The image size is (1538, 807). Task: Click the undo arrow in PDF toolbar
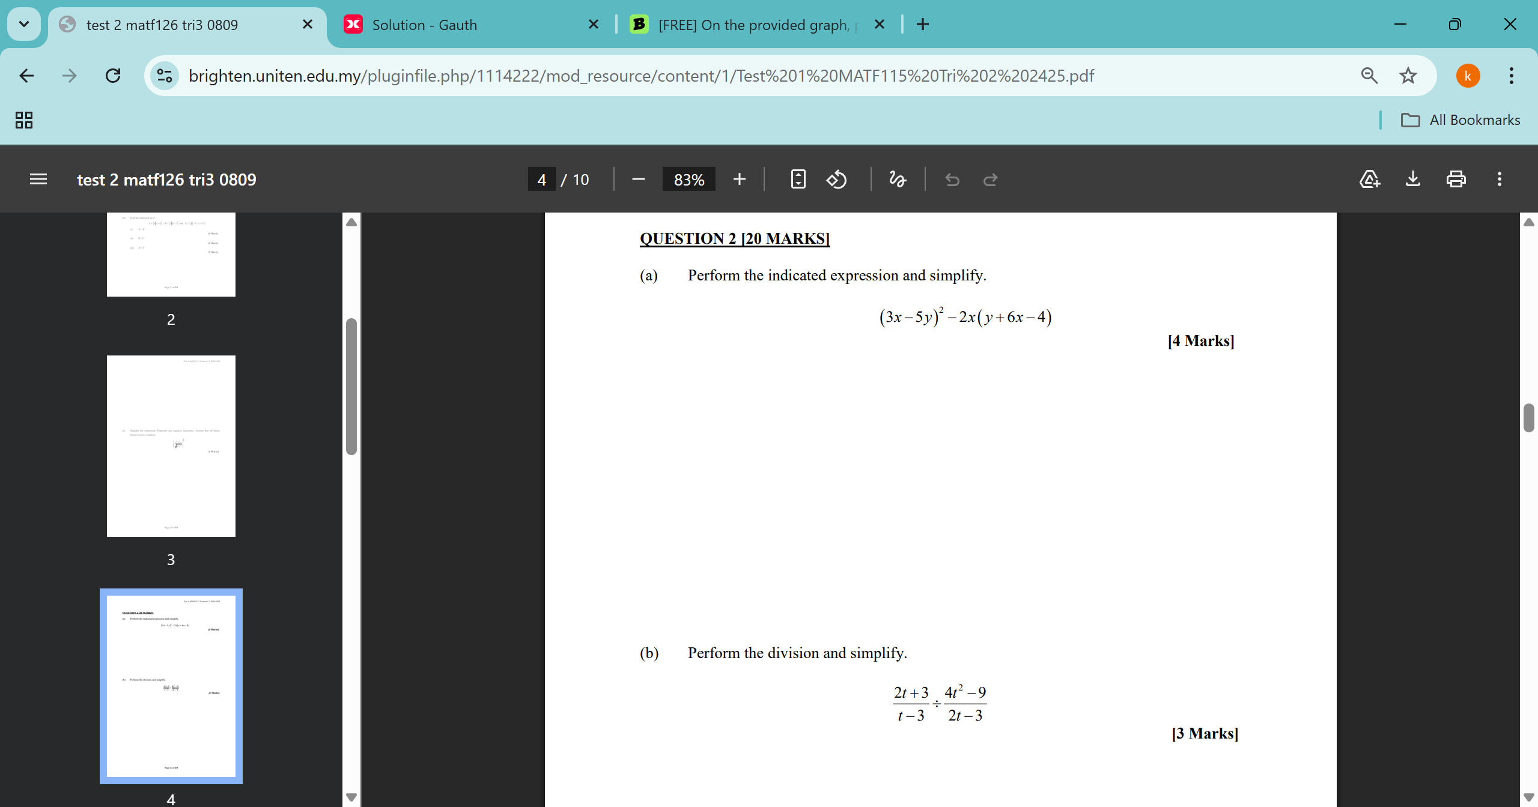tap(952, 179)
